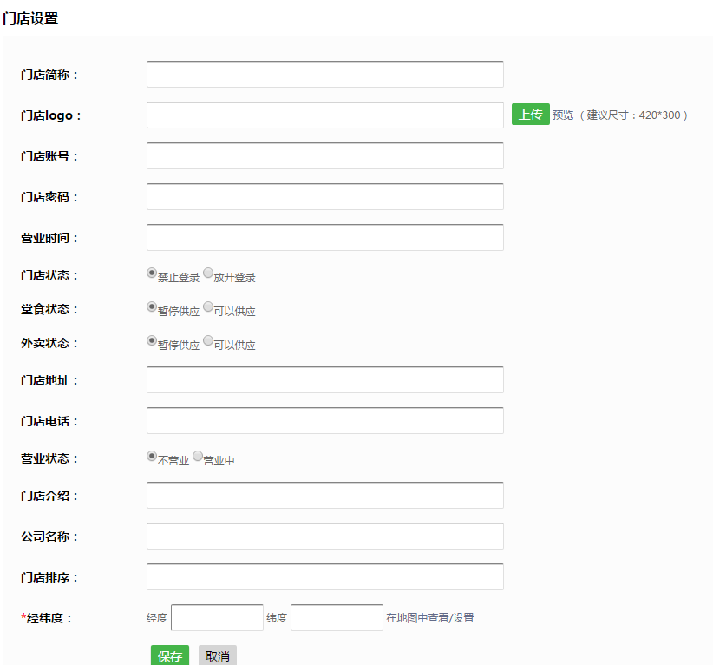This screenshot has height=665, width=713.
Task: Select the 营业中 radio option
Action: click(198, 456)
